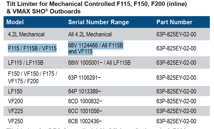Select the "64P 1013389~" serial number
The height and width of the screenshot is (129, 214).
(x=85, y=91)
